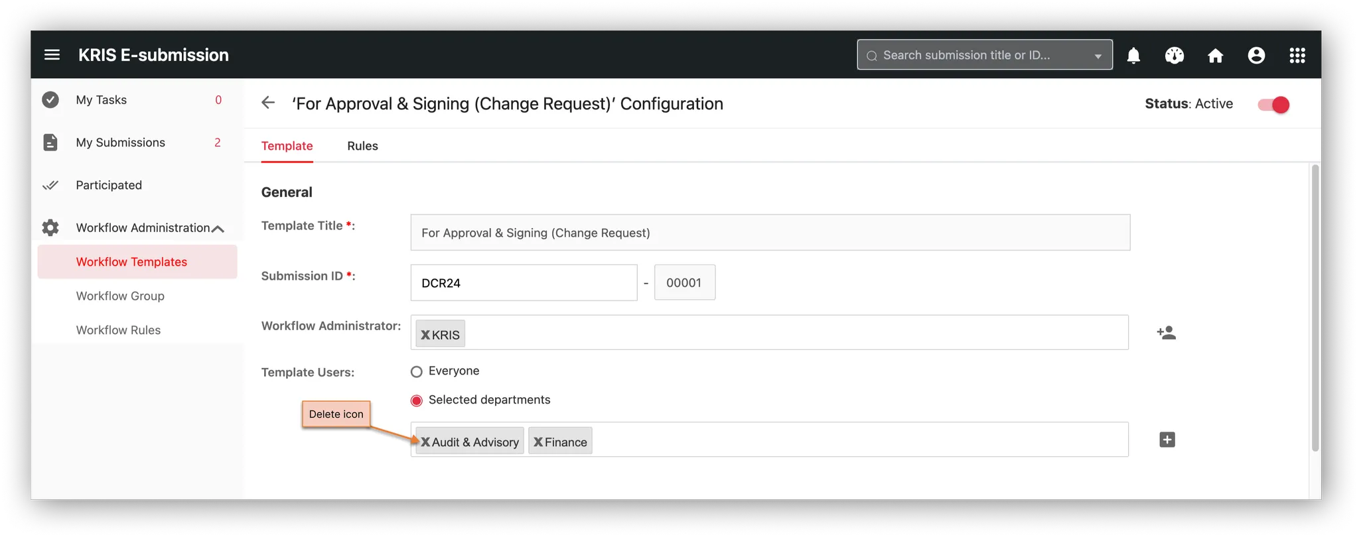Click the add-user icon beside Workflow Administrator

coord(1167,332)
